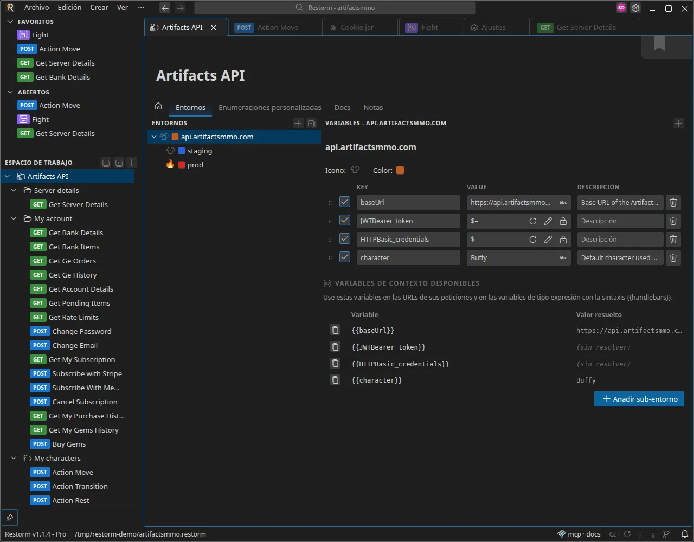Copy the {{baseUrl}} context variable
The width and height of the screenshot is (694, 542).
pos(336,330)
